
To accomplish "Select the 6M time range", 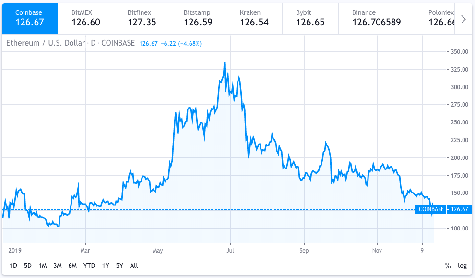I will pyautogui.click(x=72, y=266).
